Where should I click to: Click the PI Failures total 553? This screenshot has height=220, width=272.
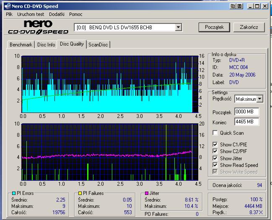[128, 212]
